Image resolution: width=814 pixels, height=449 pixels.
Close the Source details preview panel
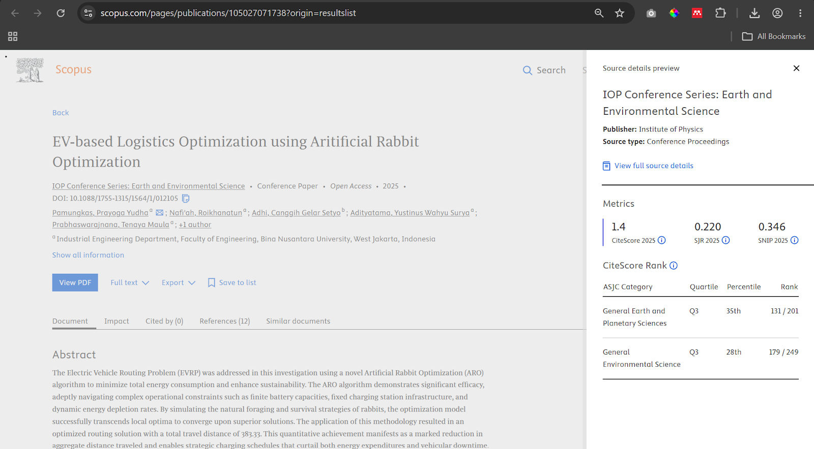pyautogui.click(x=796, y=68)
